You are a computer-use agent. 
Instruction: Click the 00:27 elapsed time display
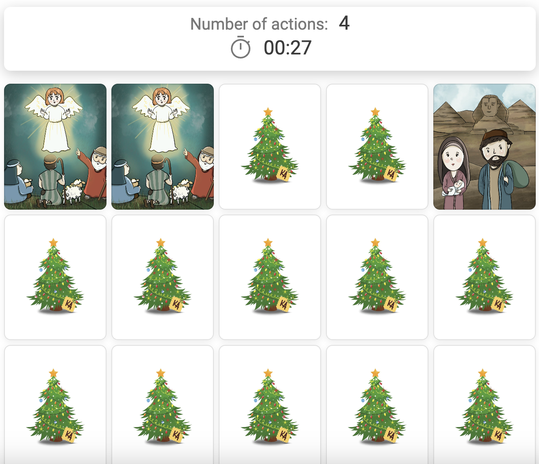(x=287, y=48)
